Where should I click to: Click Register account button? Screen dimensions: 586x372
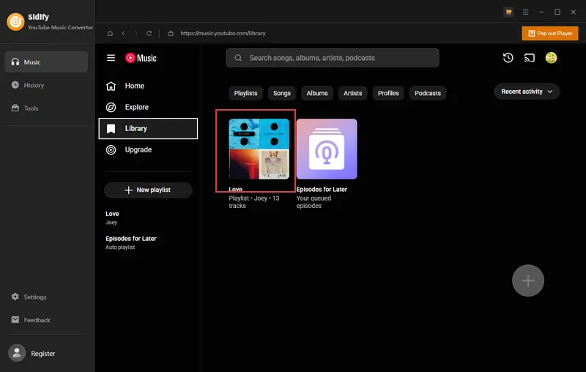[x=42, y=353]
